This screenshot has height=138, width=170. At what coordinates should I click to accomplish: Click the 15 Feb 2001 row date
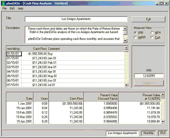(24, 113)
